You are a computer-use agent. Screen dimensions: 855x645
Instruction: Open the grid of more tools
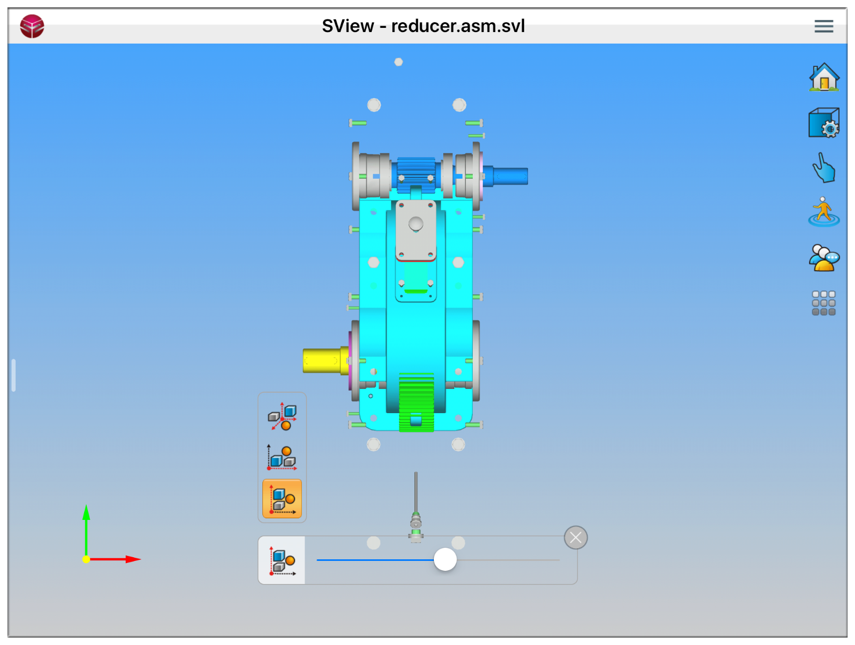(823, 303)
